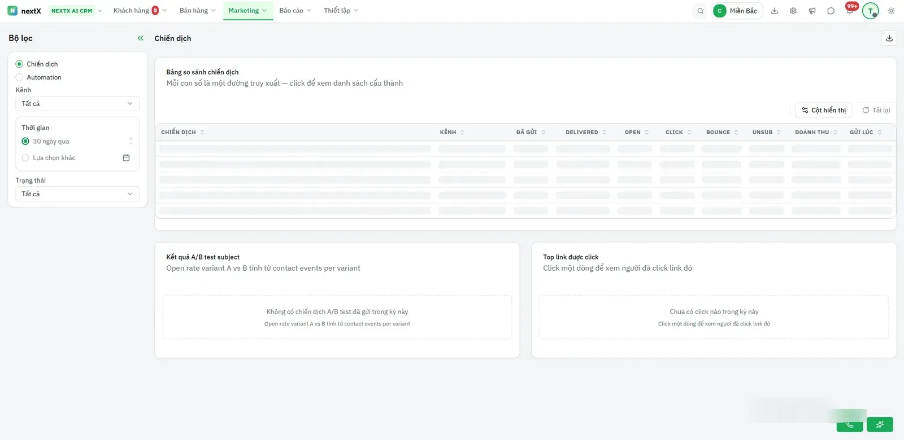Sort by the ĐÃ GỬI column header

(x=531, y=133)
